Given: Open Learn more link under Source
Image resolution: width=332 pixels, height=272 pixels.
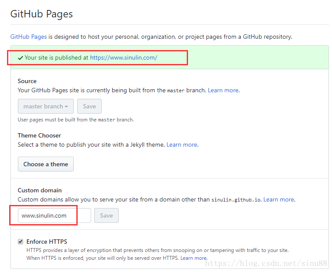Looking at the screenshot, I should (x=223, y=91).
